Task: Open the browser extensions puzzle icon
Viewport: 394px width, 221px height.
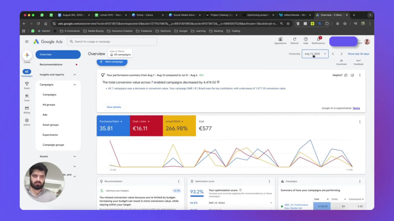Action: [x=327, y=24]
